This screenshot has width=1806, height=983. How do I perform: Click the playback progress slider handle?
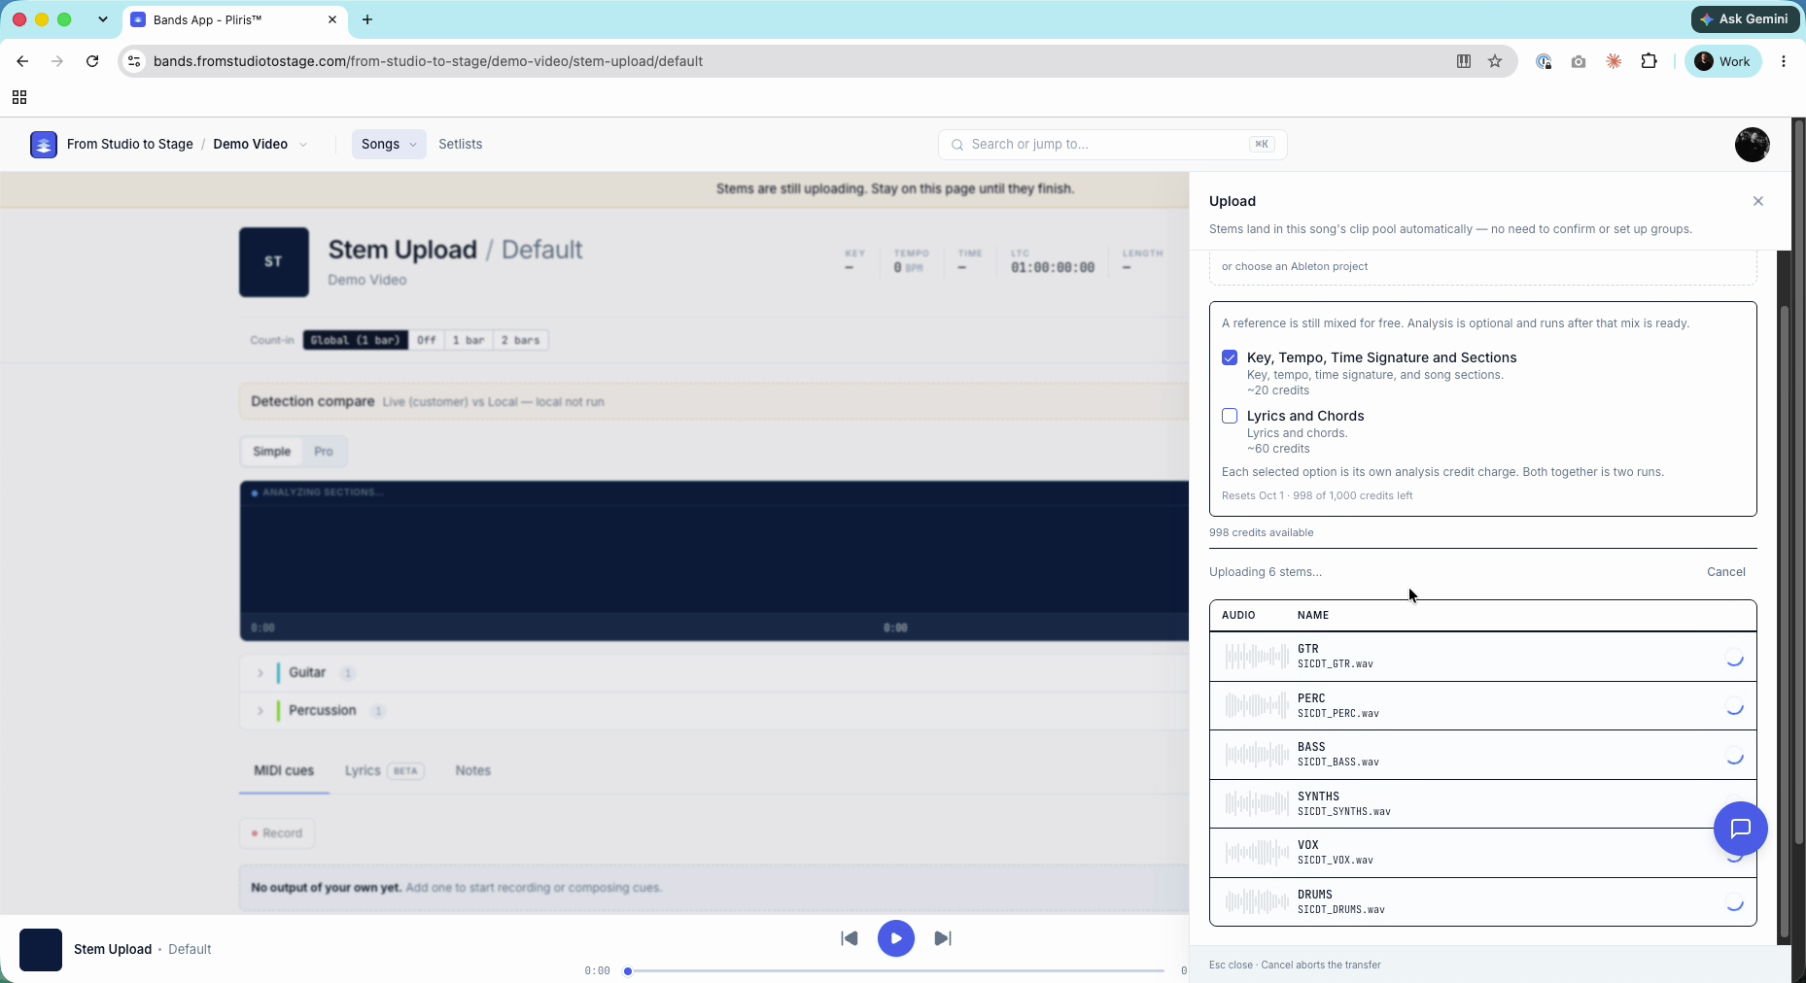click(628, 970)
